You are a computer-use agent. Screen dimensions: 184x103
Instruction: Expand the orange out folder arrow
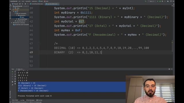click(14, 10)
